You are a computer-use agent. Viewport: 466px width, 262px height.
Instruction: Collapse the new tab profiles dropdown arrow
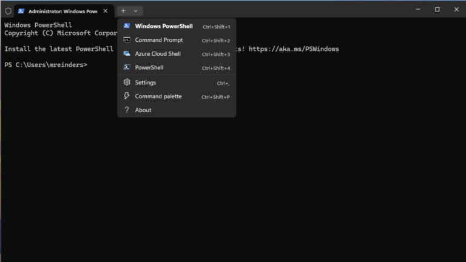(x=135, y=11)
